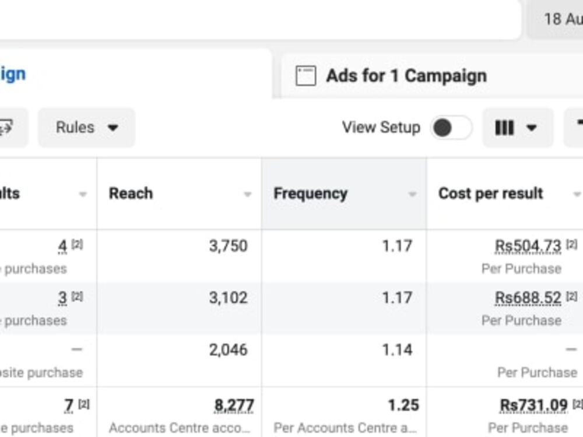Click the 8,277 Accounts Centre accounts link
Viewport: 583px width, 437px height.
pyautogui.click(x=237, y=404)
